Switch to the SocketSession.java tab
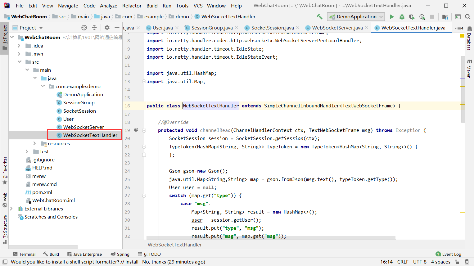474x266 pixels. coord(272,28)
